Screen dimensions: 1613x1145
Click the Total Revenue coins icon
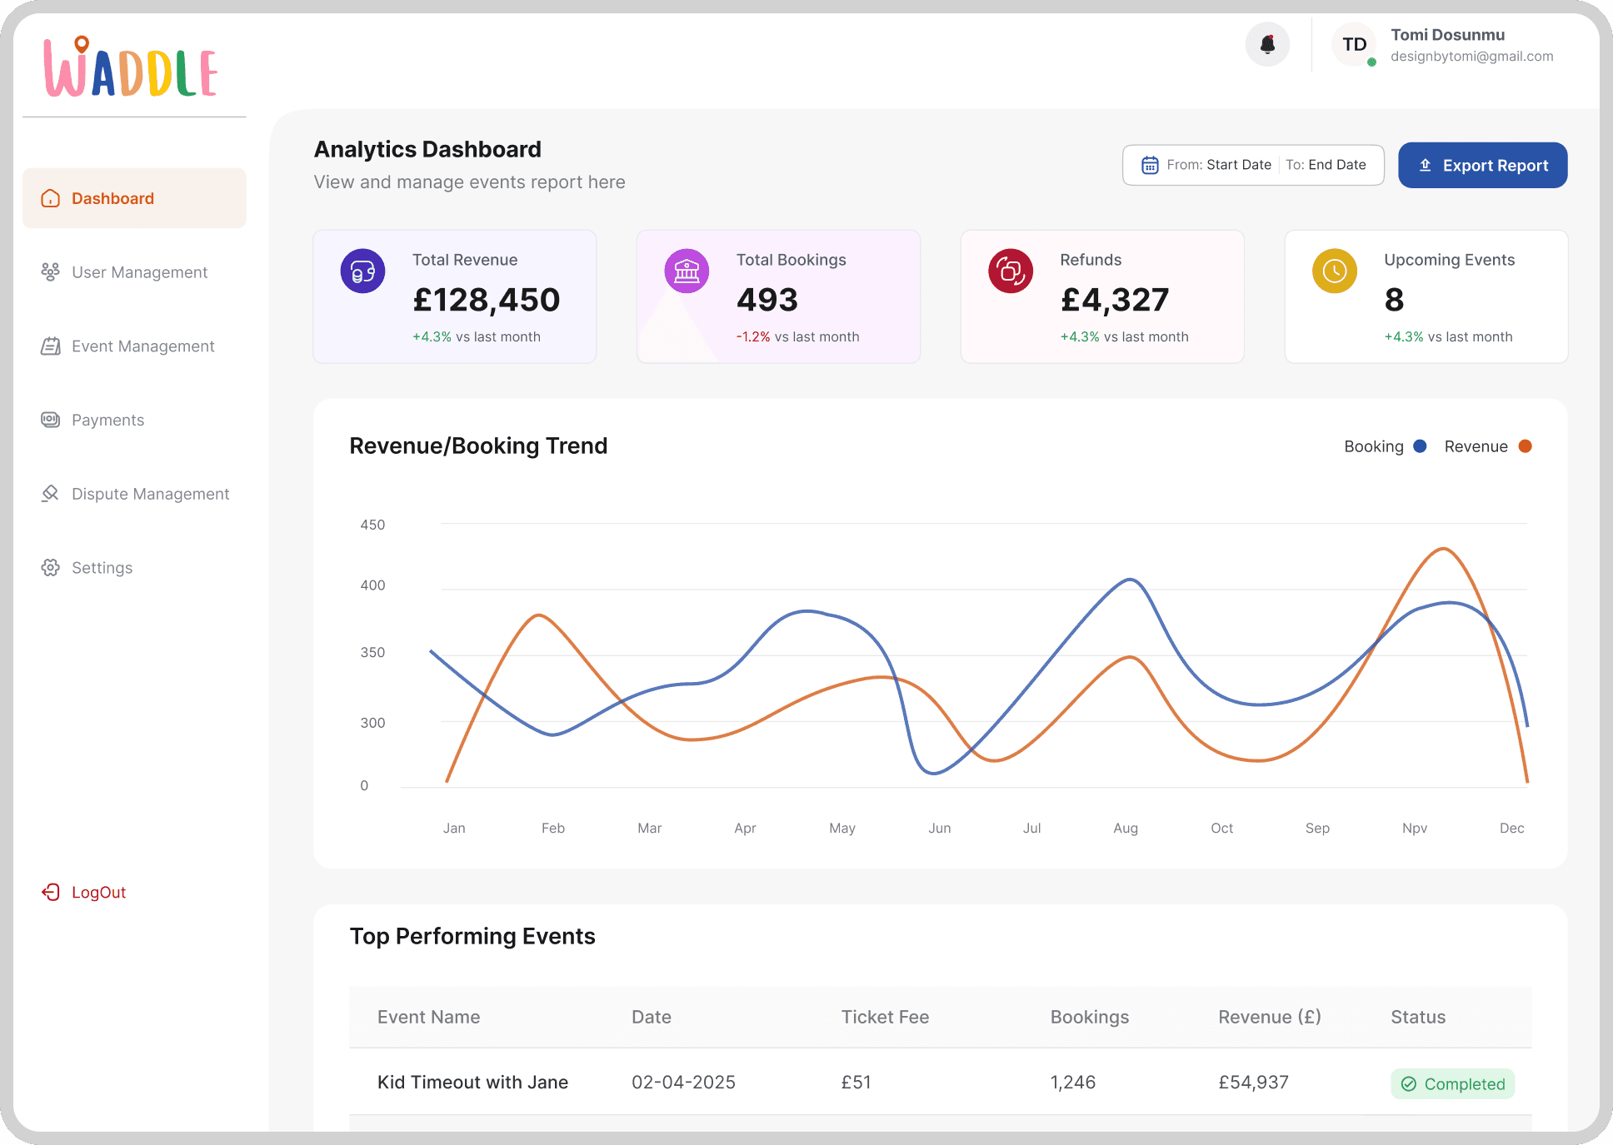tap(362, 271)
